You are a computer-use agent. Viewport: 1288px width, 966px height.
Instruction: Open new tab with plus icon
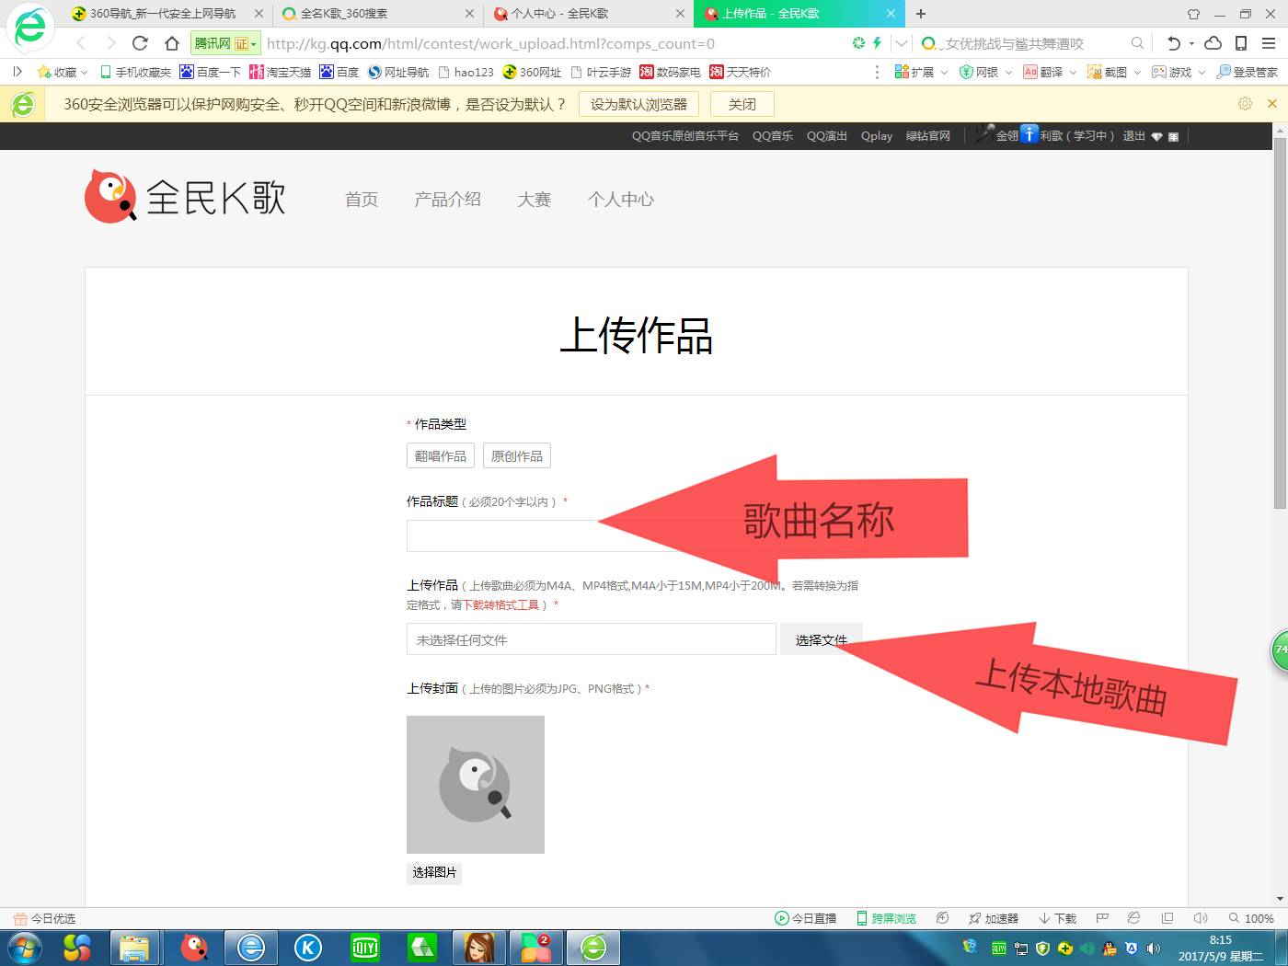tap(921, 14)
